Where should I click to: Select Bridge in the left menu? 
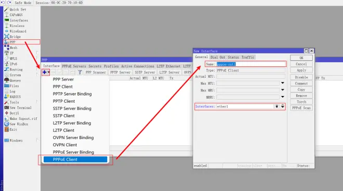[15, 37]
